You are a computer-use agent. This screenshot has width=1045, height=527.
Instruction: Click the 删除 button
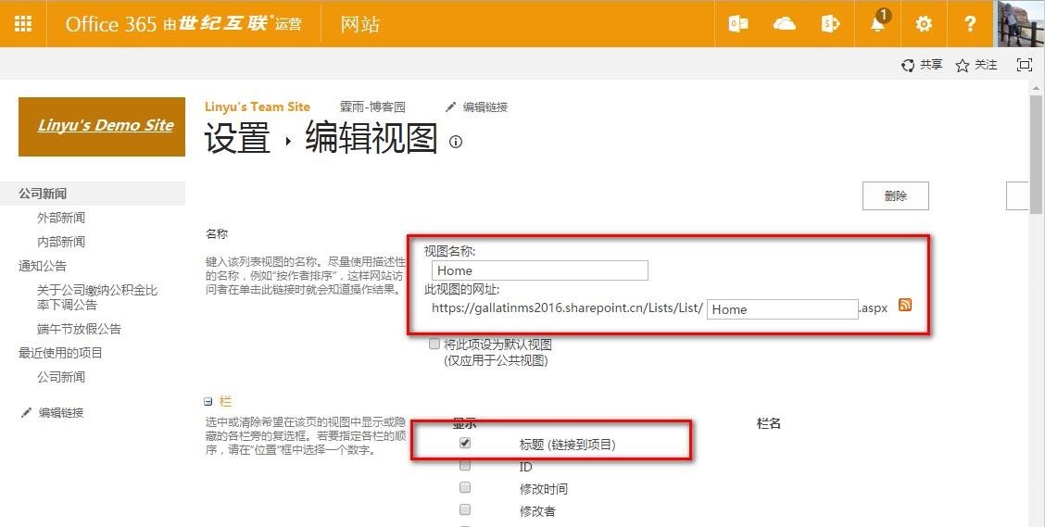click(x=895, y=196)
